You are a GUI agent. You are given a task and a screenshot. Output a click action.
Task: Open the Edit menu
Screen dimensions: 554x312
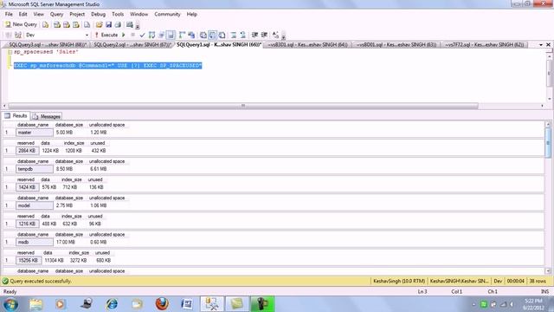click(x=23, y=14)
